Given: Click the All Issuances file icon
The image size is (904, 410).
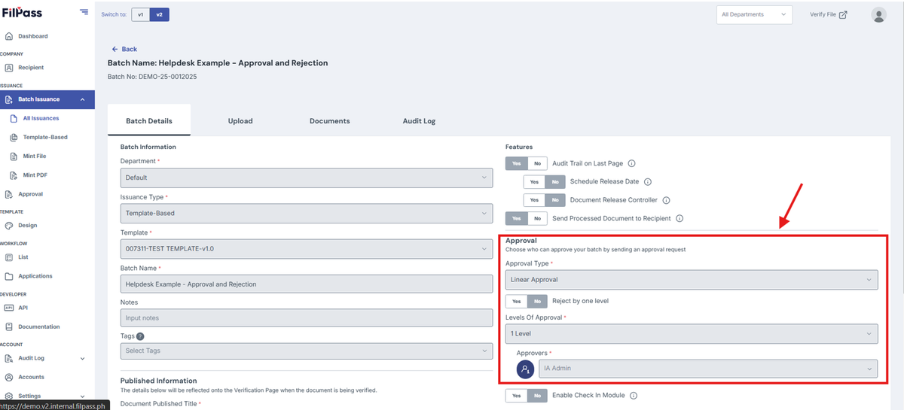Looking at the screenshot, I should click(14, 118).
